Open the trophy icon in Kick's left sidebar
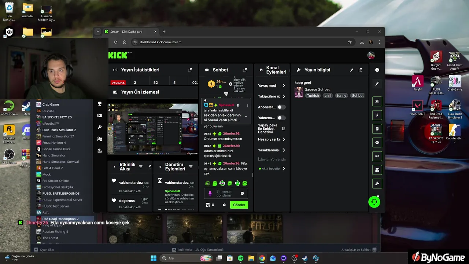 (100, 104)
